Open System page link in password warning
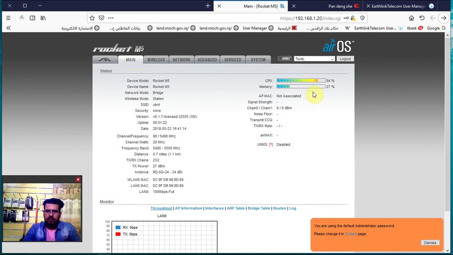 (351, 234)
